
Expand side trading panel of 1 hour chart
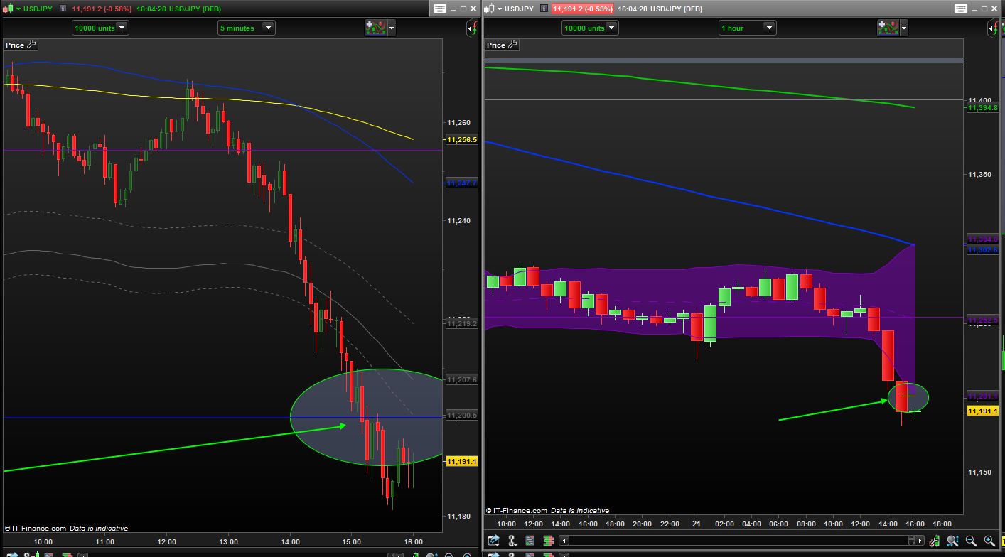994,28
